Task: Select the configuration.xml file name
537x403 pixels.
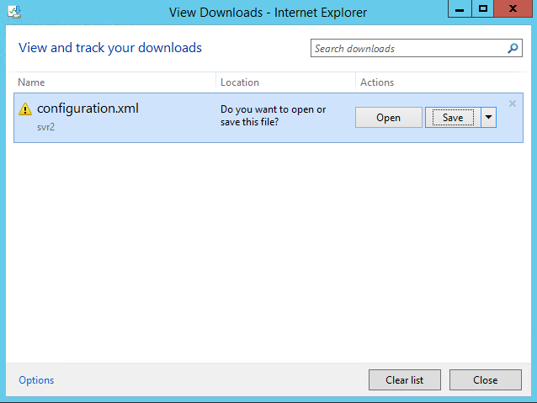Action: [x=88, y=109]
